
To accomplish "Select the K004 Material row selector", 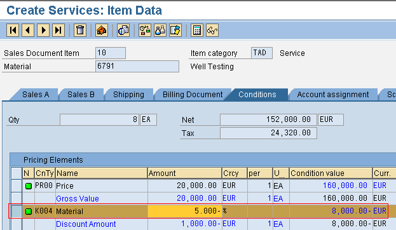I will [x=17, y=211].
